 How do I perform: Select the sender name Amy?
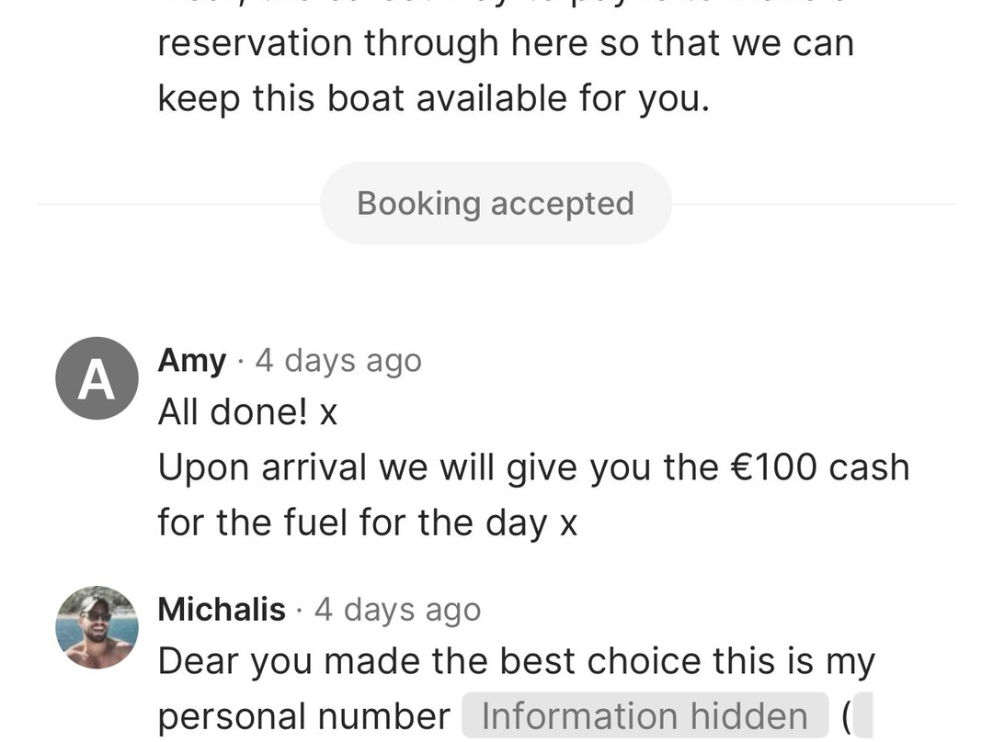191,361
